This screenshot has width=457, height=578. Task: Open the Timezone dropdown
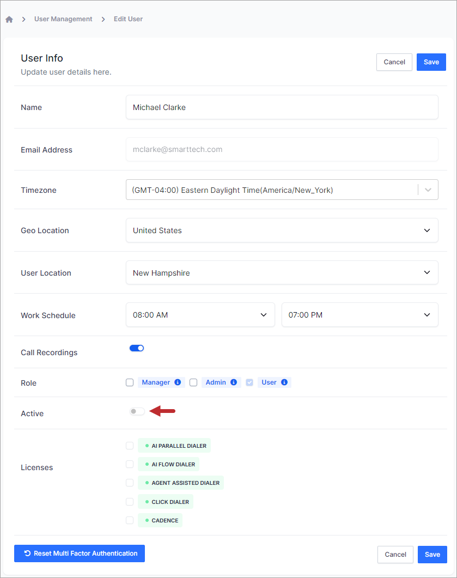pos(282,190)
